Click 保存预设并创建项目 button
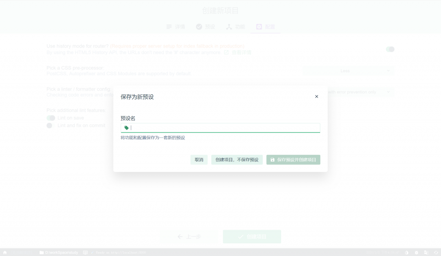 pos(293,160)
